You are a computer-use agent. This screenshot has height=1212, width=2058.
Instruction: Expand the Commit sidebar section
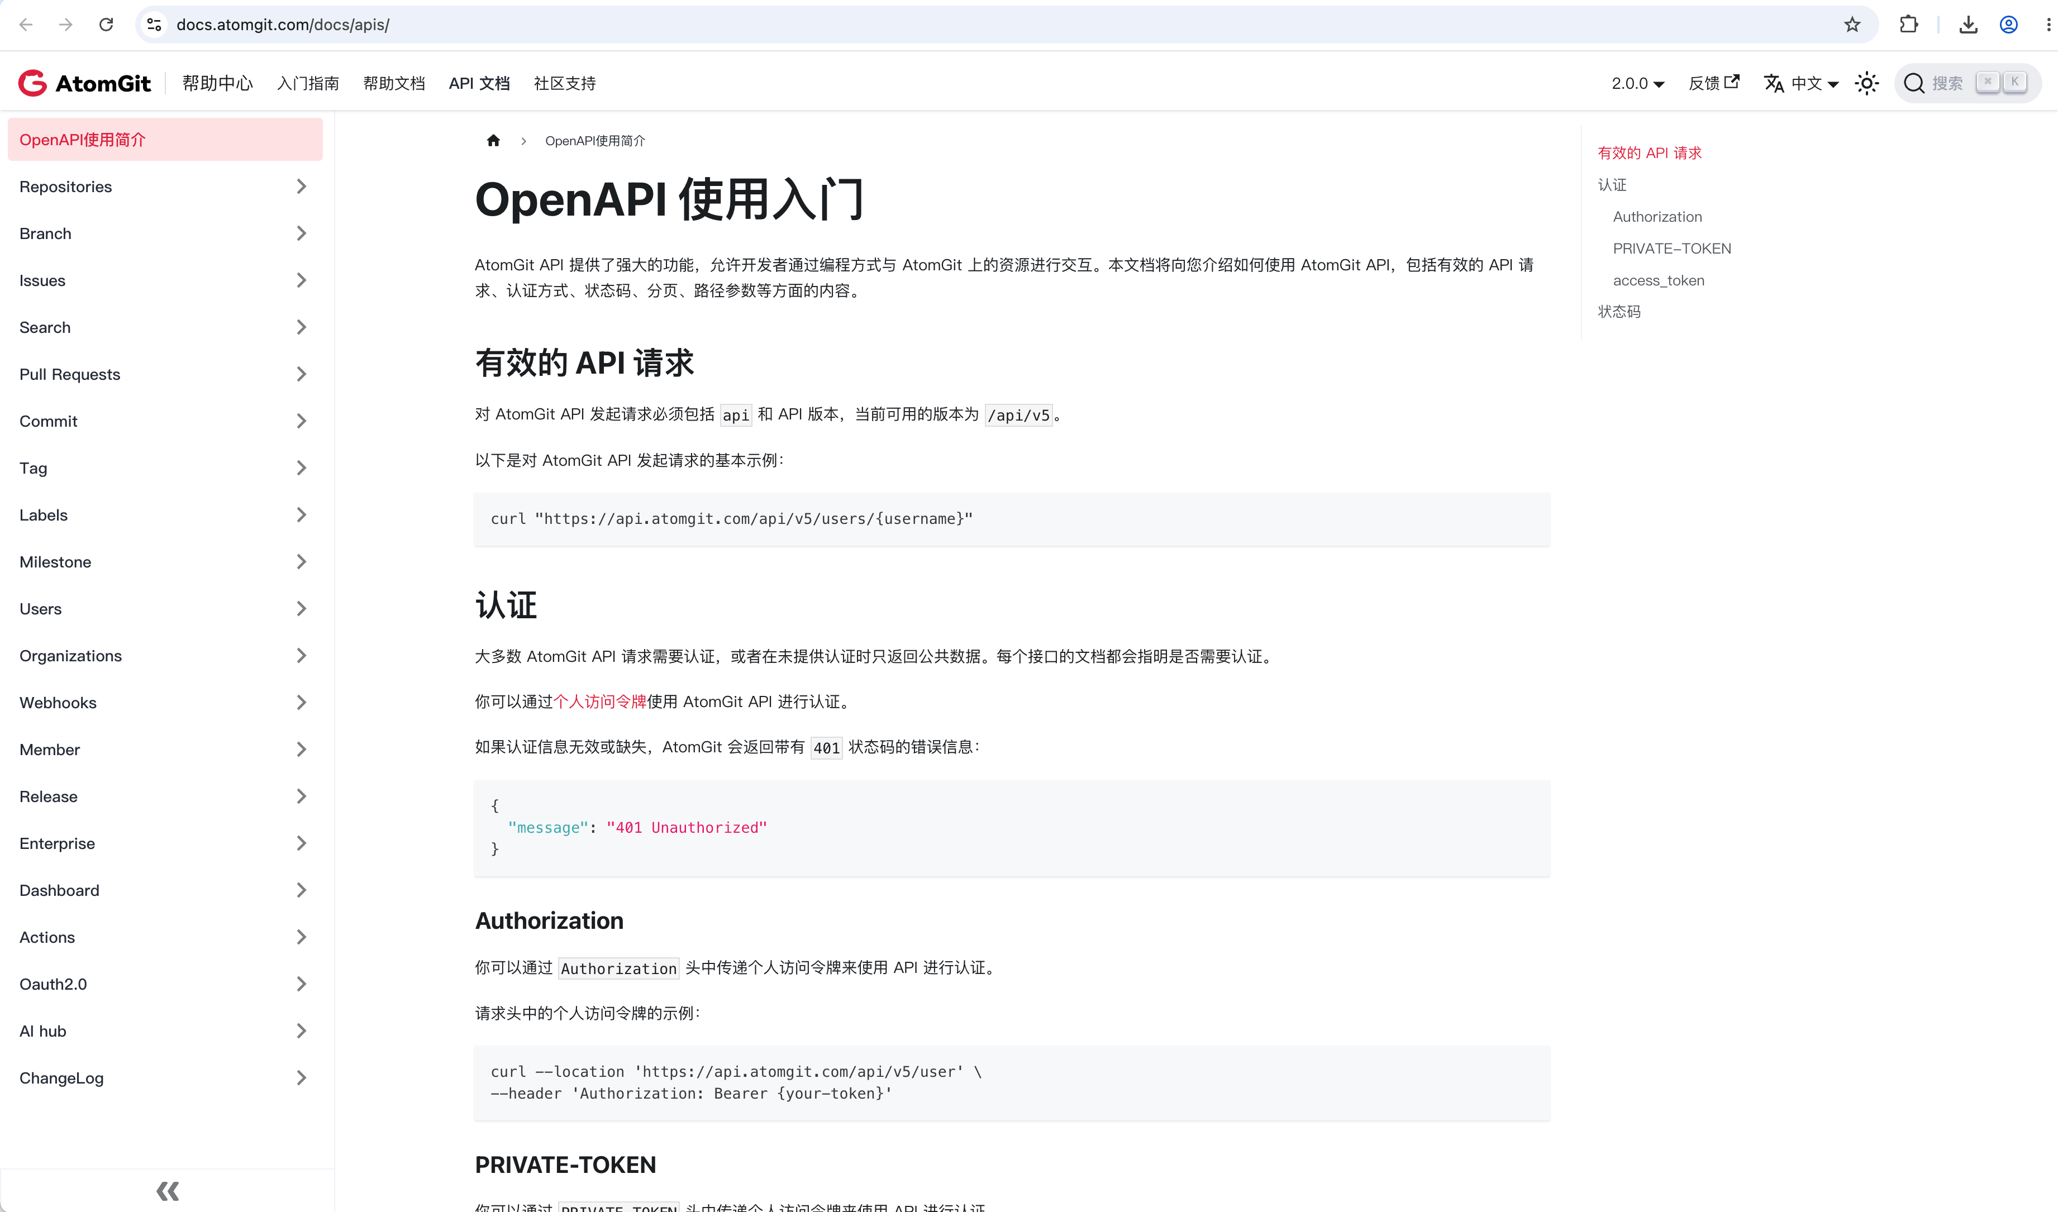pos(165,422)
